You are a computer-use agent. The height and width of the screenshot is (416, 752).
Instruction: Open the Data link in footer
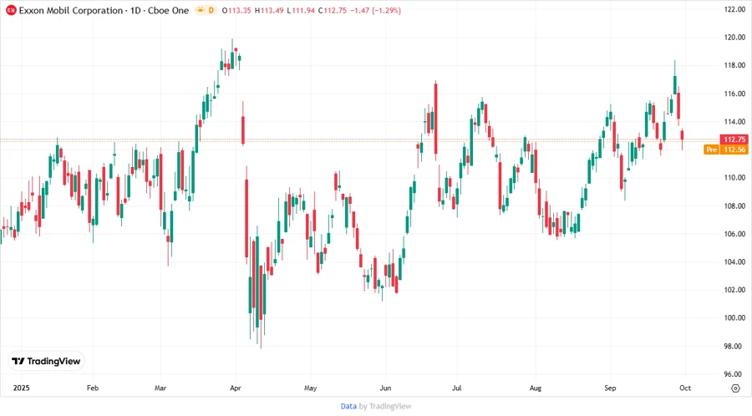click(x=348, y=406)
